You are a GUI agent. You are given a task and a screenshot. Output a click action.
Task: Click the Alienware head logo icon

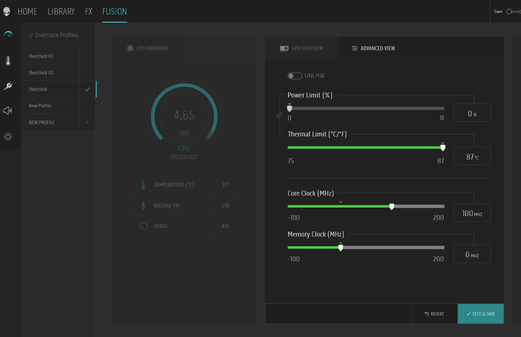7,12
